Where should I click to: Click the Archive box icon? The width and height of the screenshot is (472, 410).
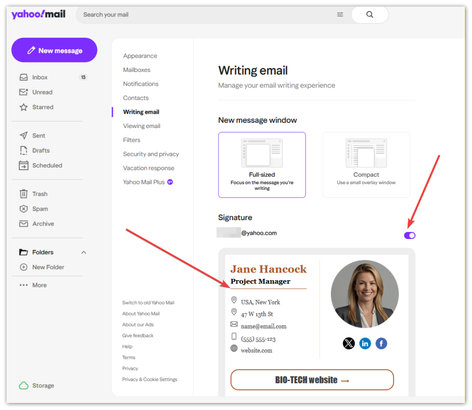pyautogui.click(x=24, y=224)
